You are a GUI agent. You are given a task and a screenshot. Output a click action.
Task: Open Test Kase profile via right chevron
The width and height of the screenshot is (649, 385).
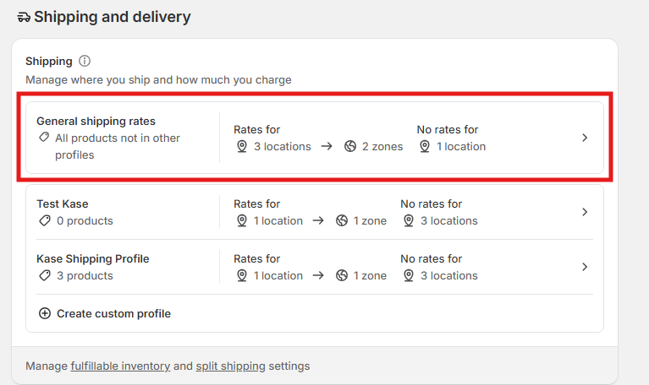pos(585,212)
